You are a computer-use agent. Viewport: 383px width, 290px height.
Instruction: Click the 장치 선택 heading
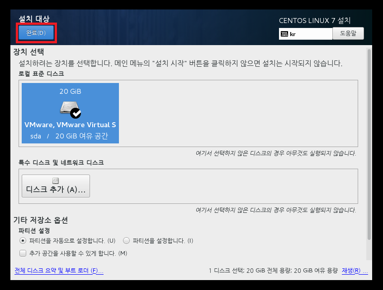(x=28, y=52)
